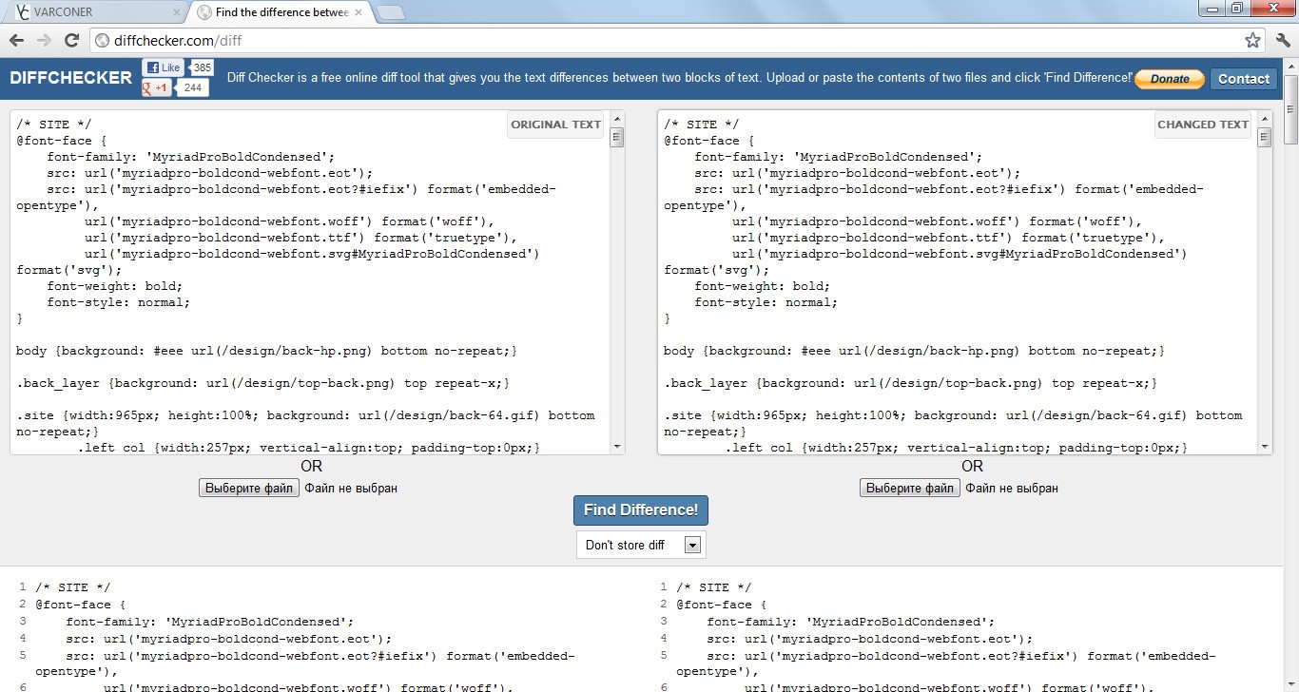This screenshot has height=692, width=1299.
Task: Click the page scrollbar thumb
Action: [x=1290, y=108]
